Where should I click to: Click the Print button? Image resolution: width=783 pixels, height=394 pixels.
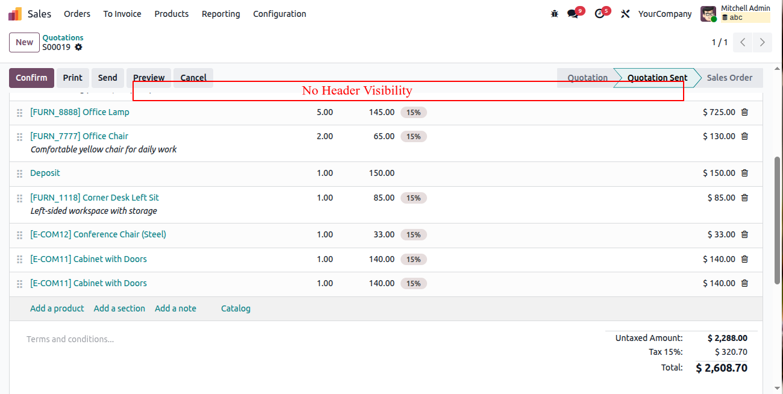pyautogui.click(x=73, y=78)
